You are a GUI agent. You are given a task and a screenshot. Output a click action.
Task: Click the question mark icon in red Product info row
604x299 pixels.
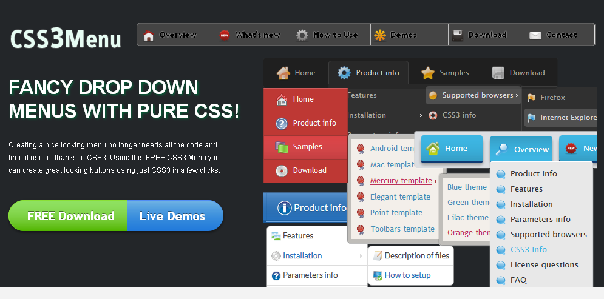[282, 124]
